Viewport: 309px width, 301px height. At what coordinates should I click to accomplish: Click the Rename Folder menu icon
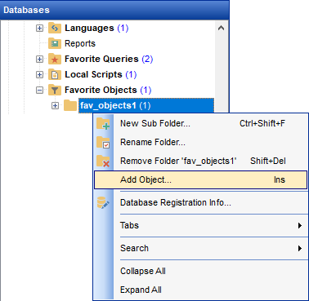(103, 142)
